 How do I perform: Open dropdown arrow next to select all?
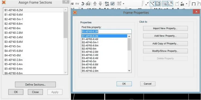click(186, 4)
